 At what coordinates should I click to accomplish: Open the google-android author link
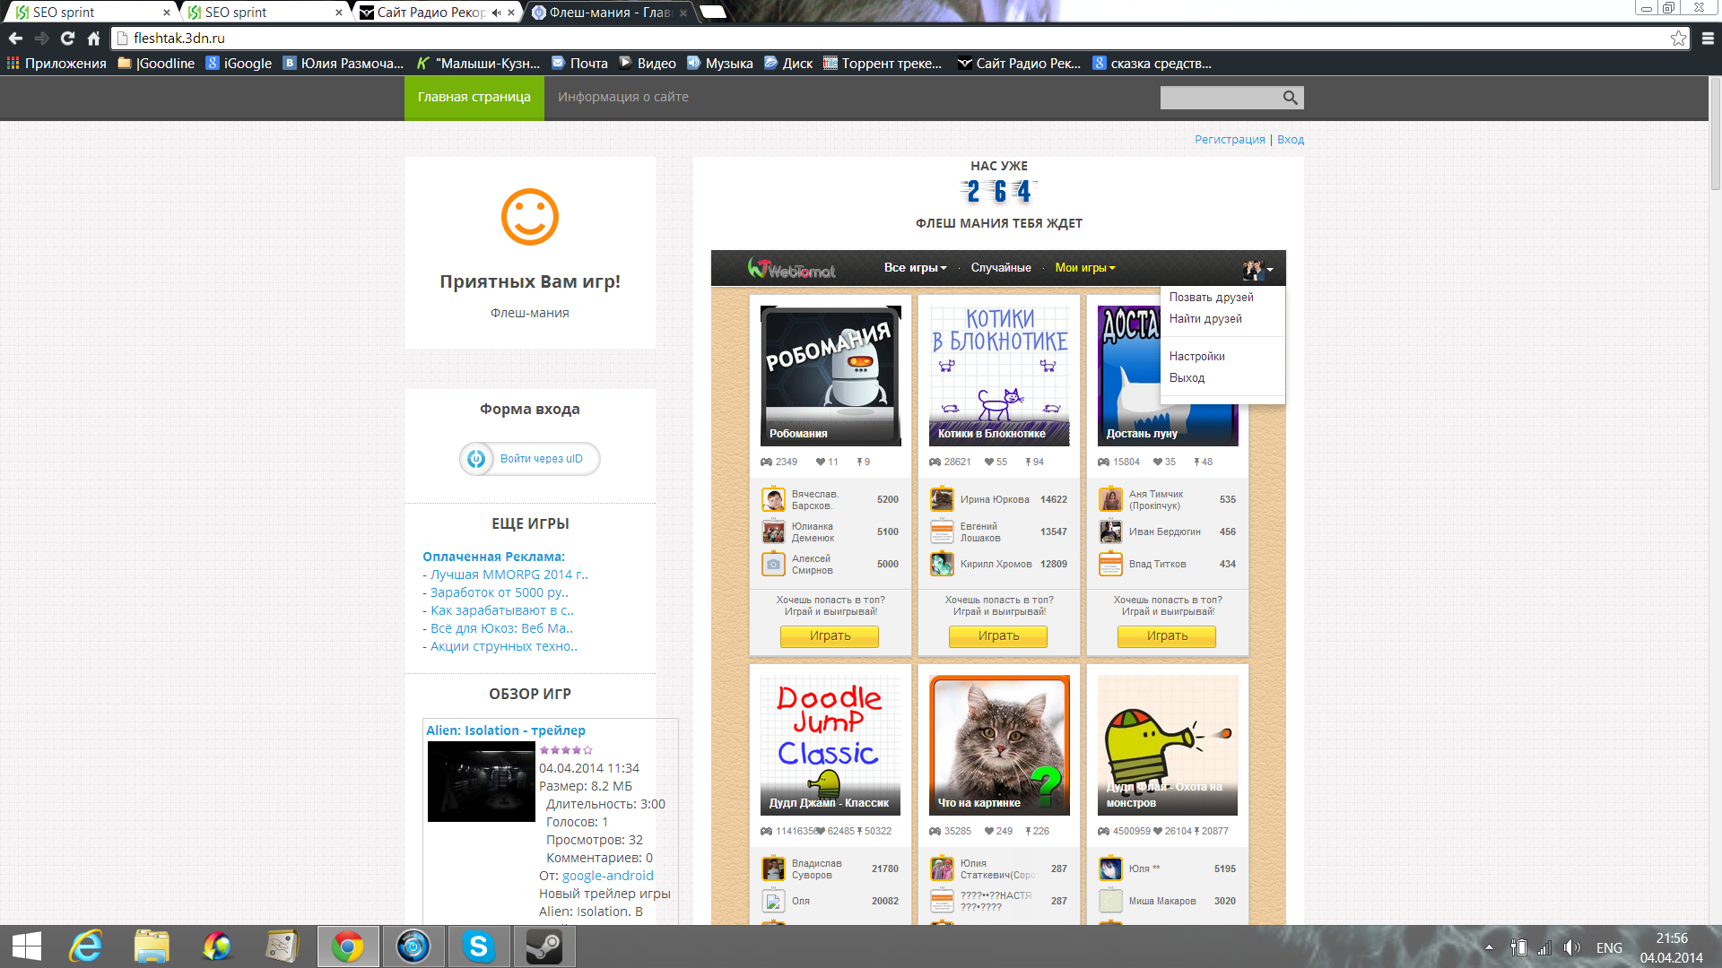coord(607,876)
